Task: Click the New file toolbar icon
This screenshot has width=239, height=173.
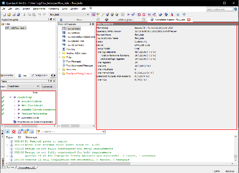Action: point(4,14)
